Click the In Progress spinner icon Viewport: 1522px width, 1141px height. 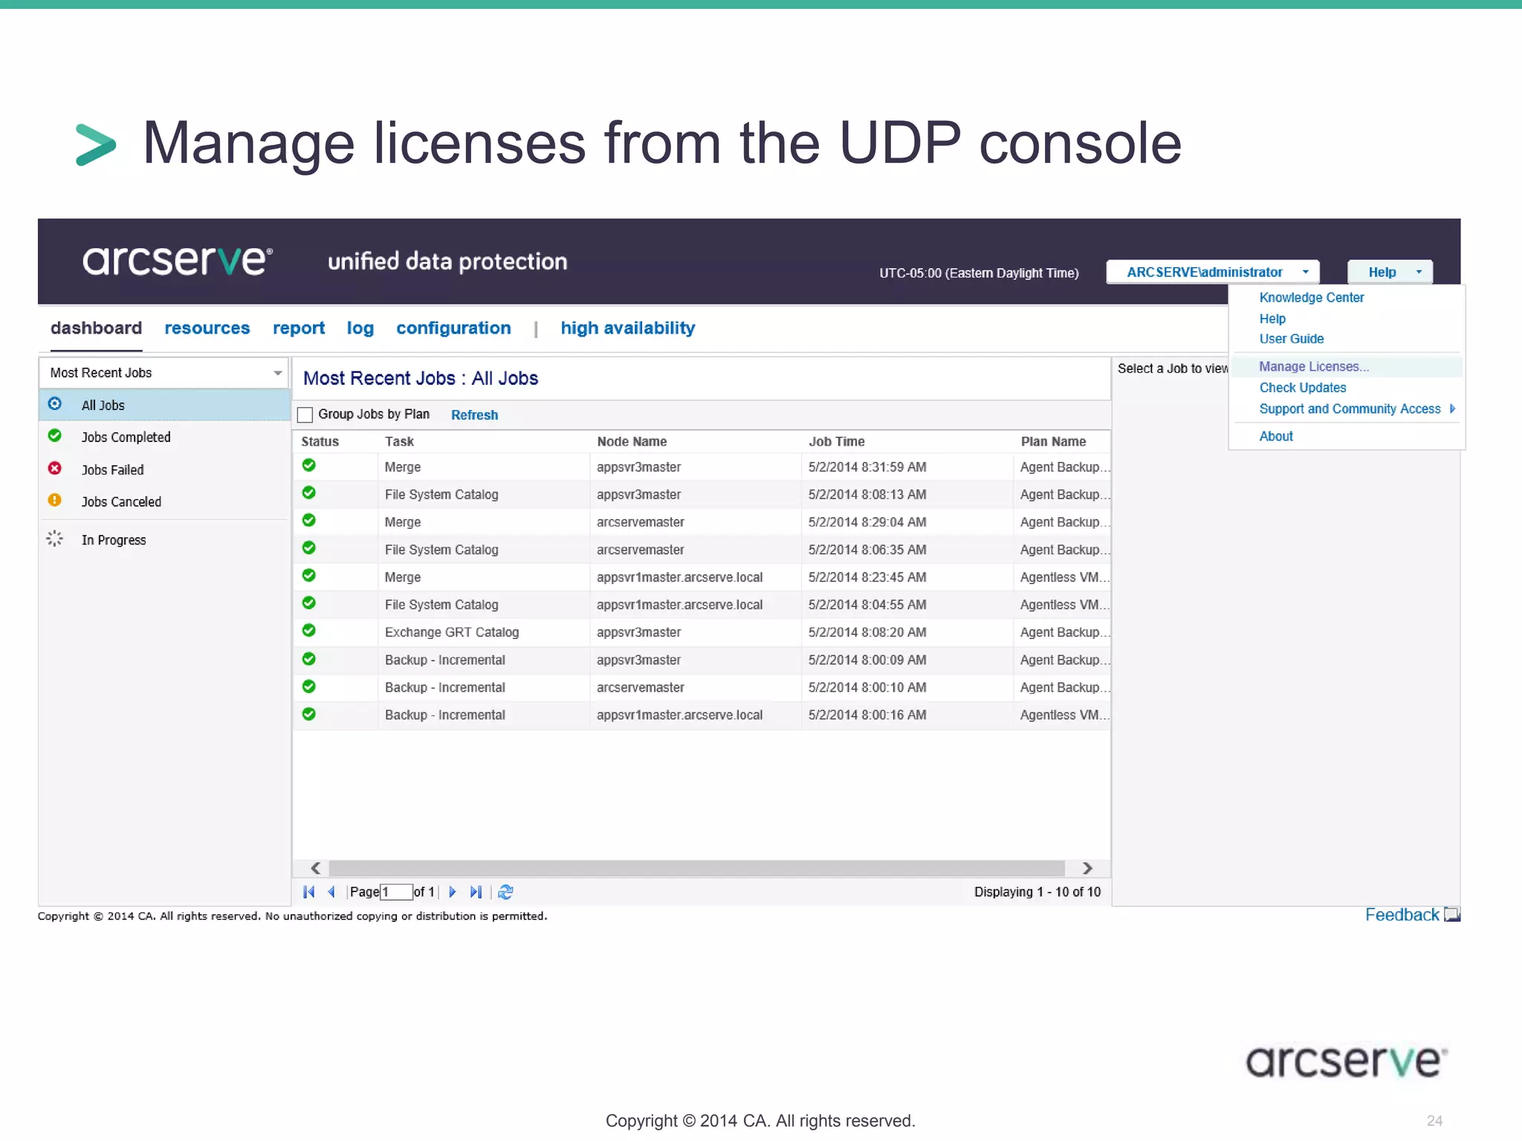point(55,539)
